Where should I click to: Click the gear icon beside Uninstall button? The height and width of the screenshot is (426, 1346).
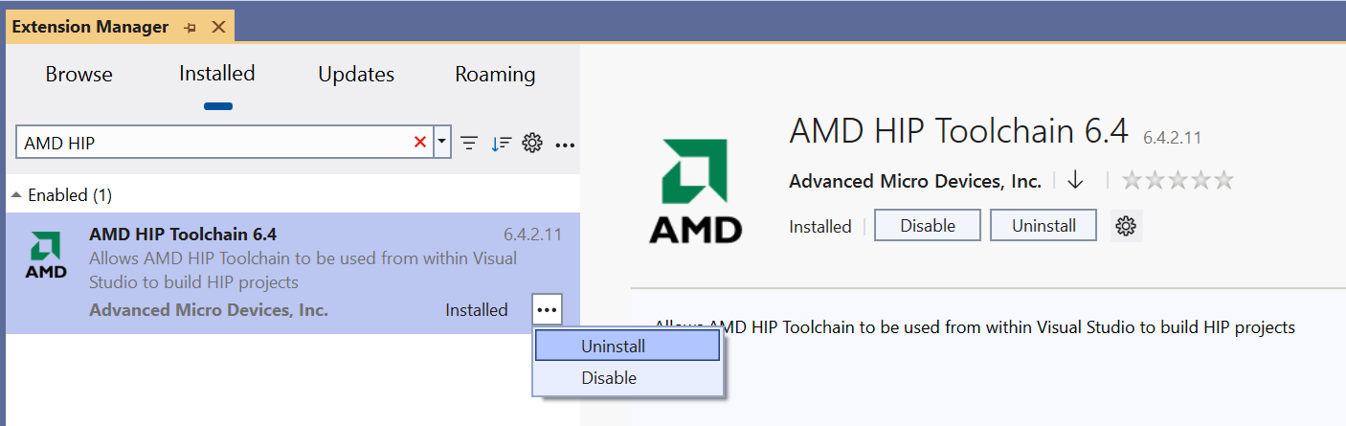(1126, 226)
